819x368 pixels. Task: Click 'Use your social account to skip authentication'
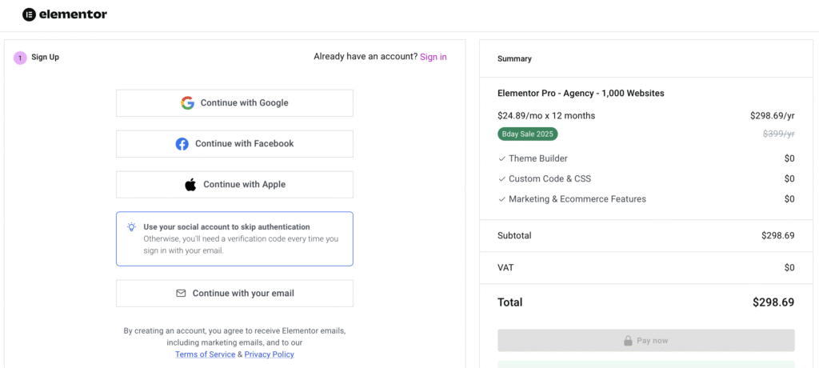tap(226, 227)
